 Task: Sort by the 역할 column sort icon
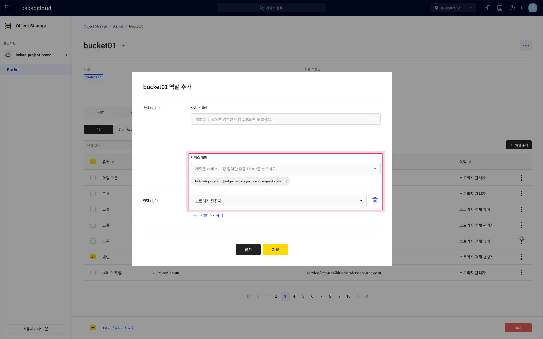pyautogui.click(x=470, y=162)
